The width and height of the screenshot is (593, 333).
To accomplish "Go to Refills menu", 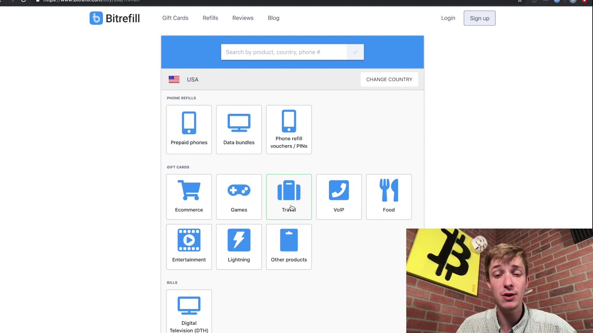I will [210, 18].
